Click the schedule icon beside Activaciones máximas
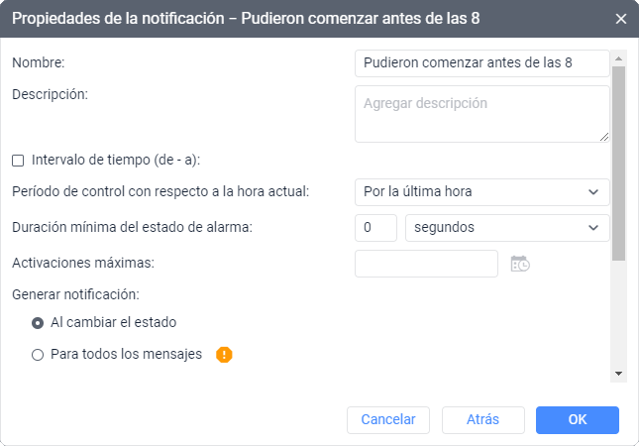 pos(520,264)
